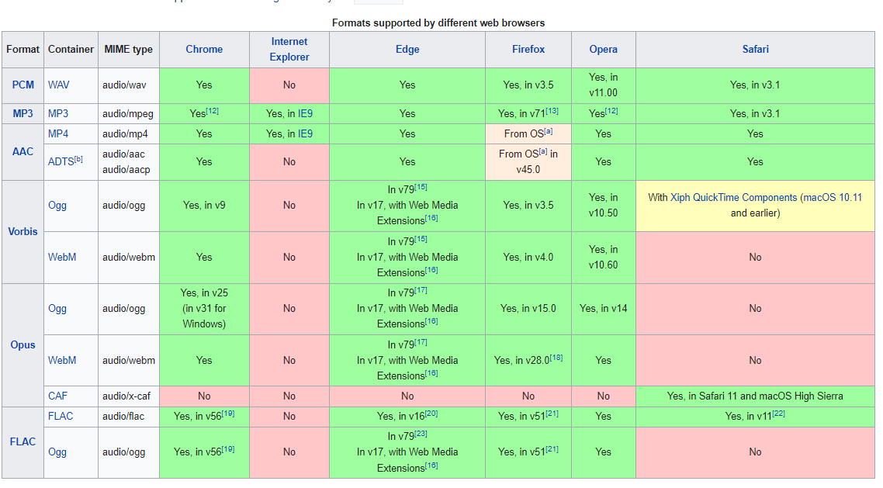Follow the bold MP3 link in Format column
Screen dimensions: 883x488
point(23,114)
